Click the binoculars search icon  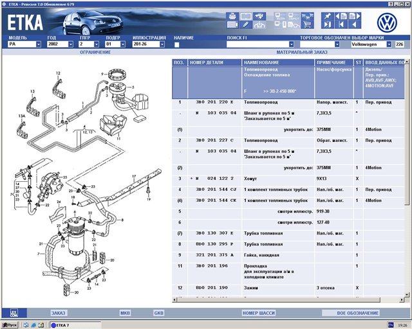(x=259, y=16)
